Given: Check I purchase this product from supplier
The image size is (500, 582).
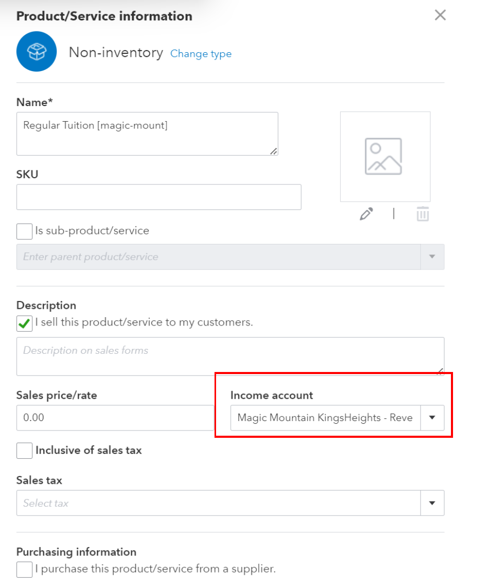Looking at the screenshot, I should [x=25, y=569].
